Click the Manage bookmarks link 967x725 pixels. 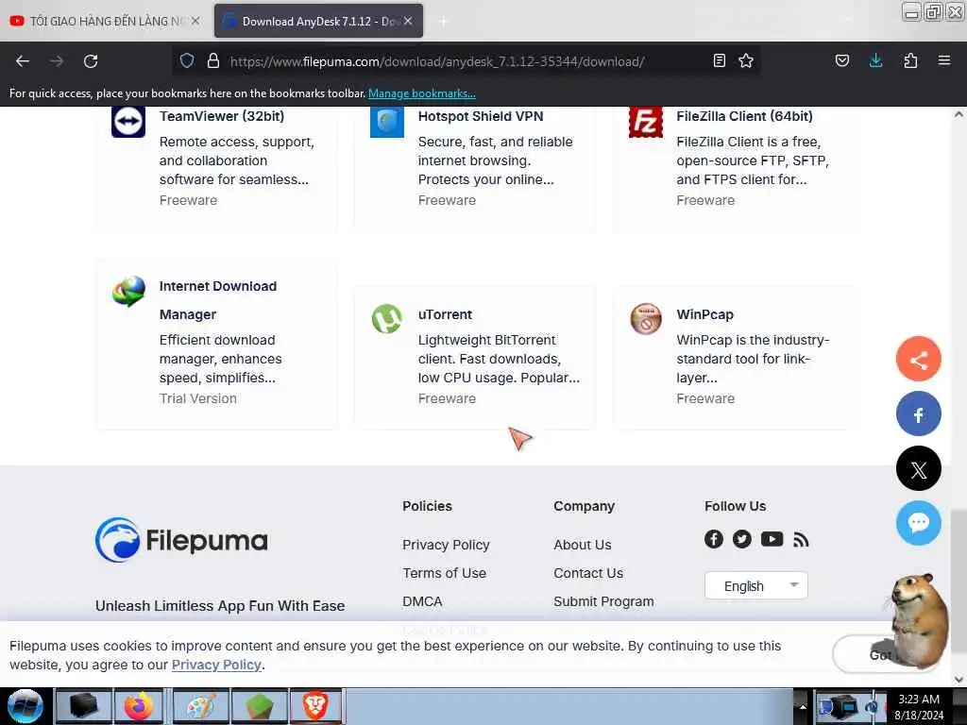click(x=422, y=93)
